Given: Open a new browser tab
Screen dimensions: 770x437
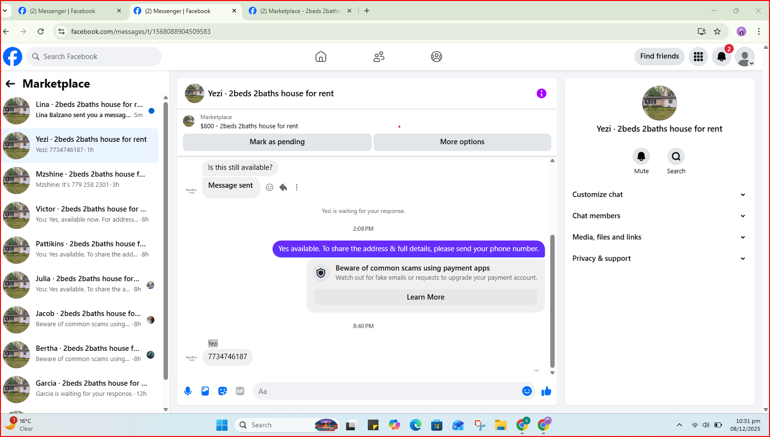Looking at the screenshot, I should tap(367, 11).
